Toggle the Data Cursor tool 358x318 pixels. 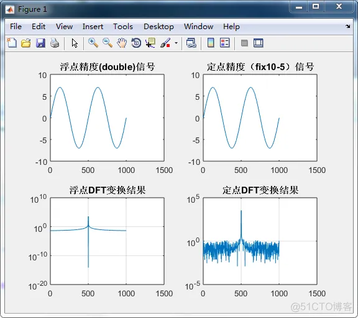coord(150,43)
